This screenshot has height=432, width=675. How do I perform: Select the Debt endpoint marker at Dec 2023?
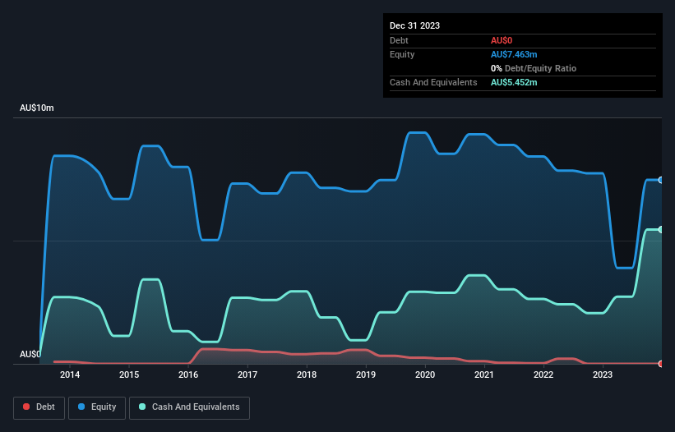[x=661, y=364]
